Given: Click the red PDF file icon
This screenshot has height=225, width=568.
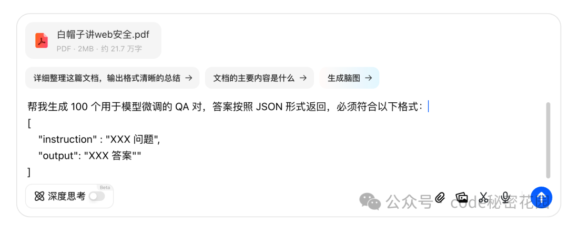Looking at the screenshot, I should [42, 40].
